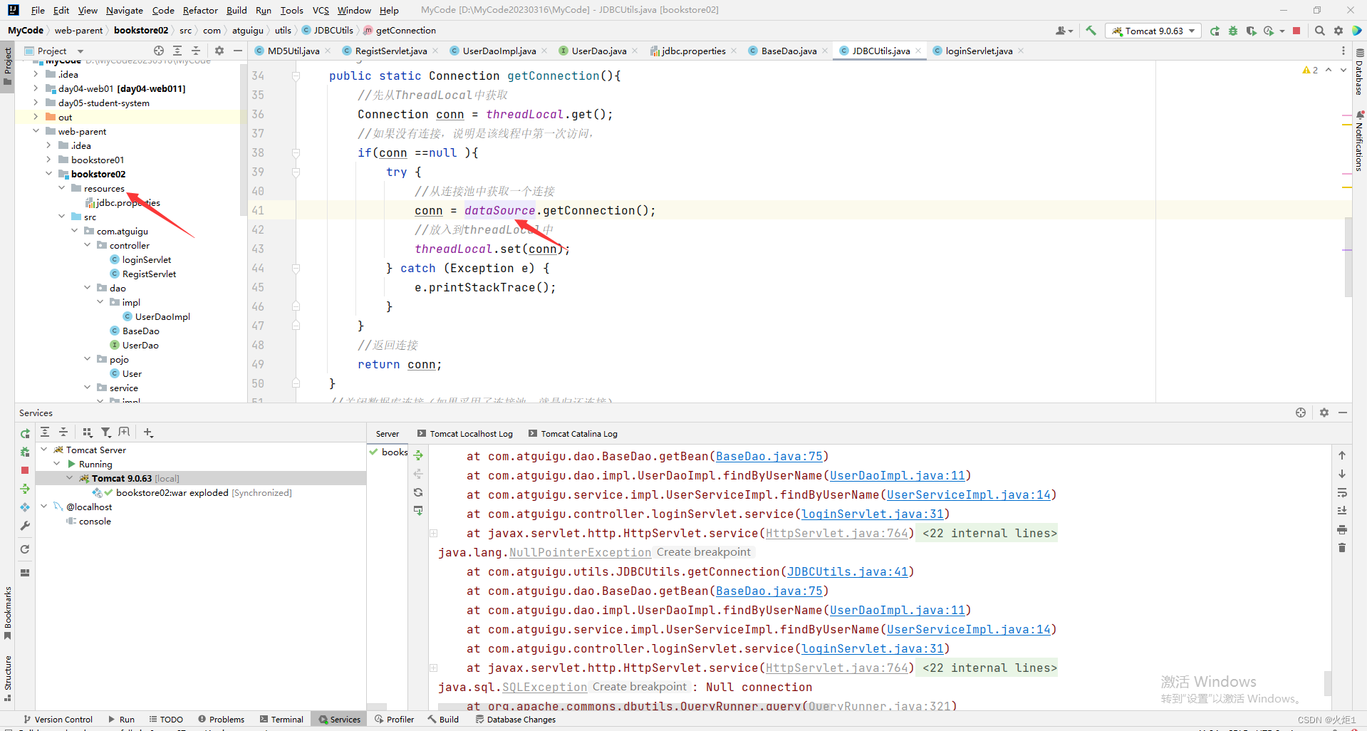The image size is (1367, 731).
Task: Rerun server in Services side toolbar
Action: tap(25, 433)
